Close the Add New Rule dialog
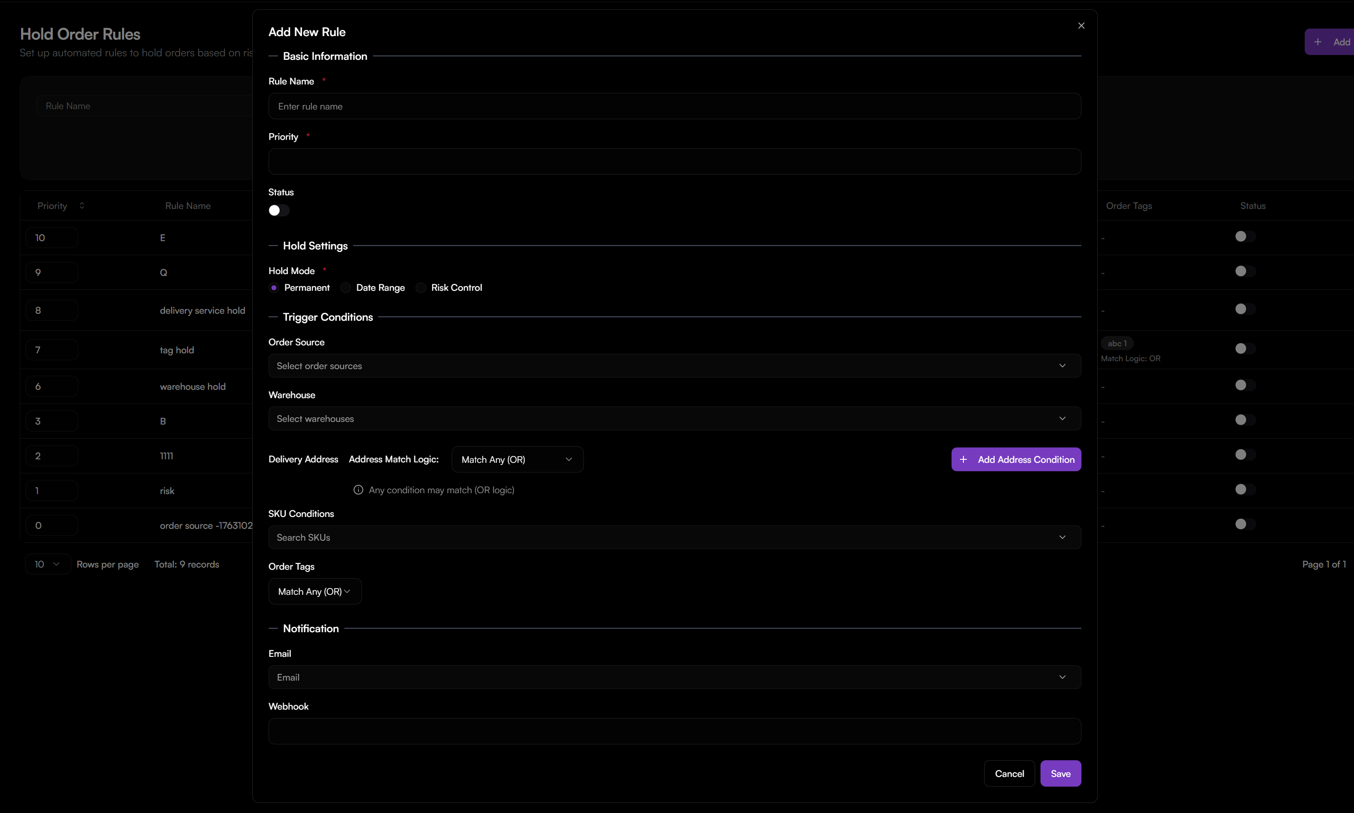The image size is (1354, 813). pyautogui.click(x=1081, y=26)
